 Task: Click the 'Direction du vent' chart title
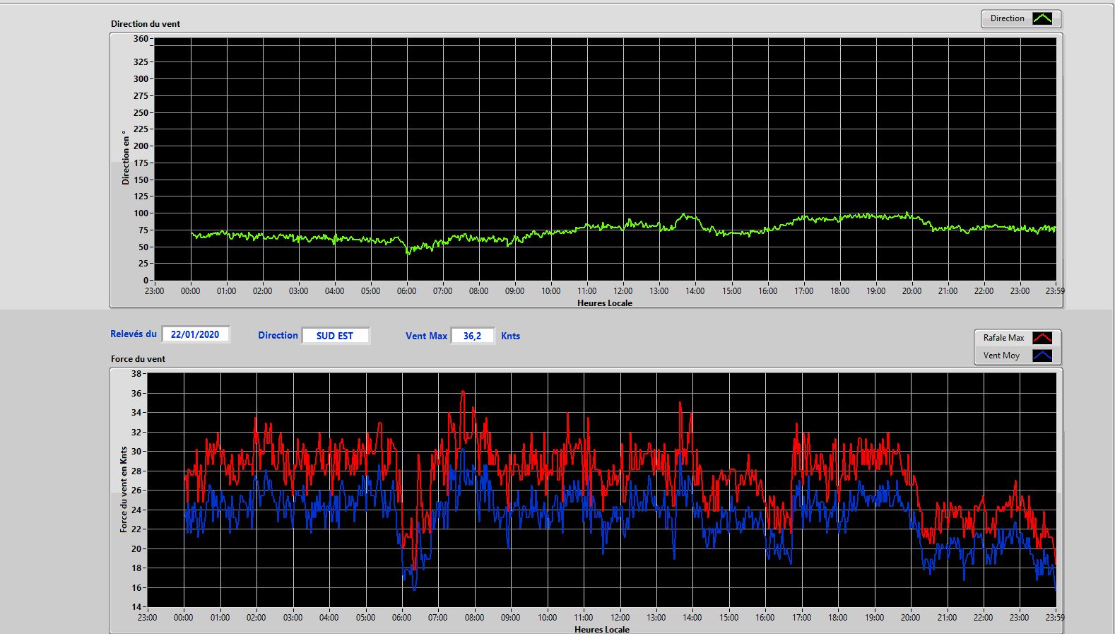146,24
